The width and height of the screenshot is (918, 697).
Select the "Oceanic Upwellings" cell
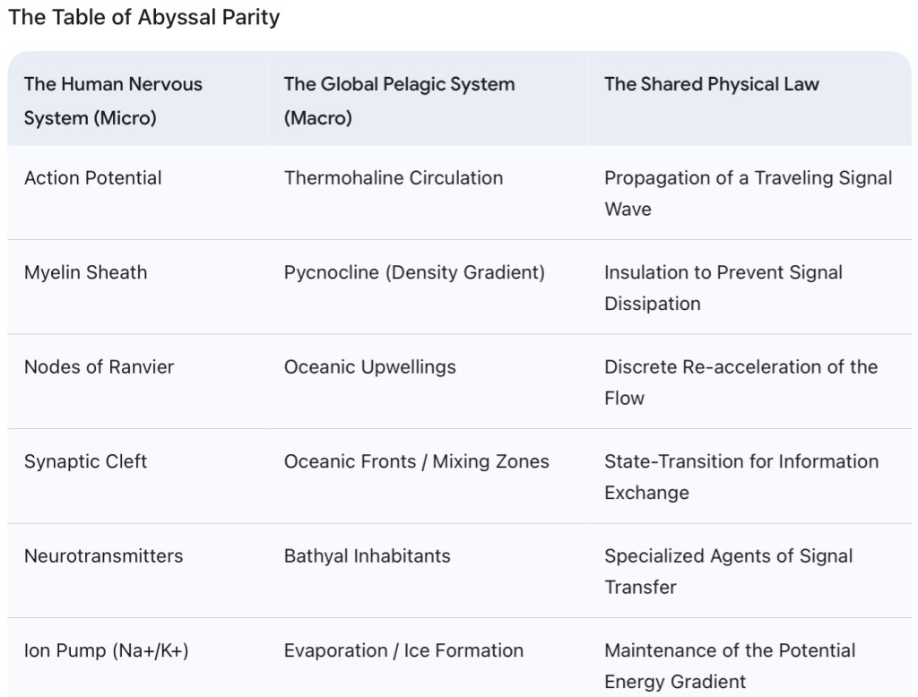[370, 366]
